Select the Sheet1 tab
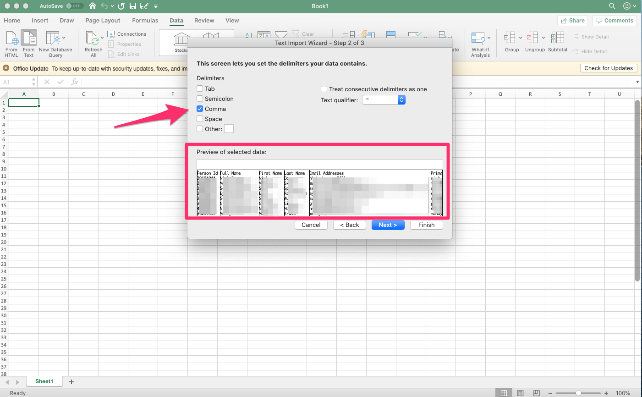The image size is (642, 397). coord(44,381)
